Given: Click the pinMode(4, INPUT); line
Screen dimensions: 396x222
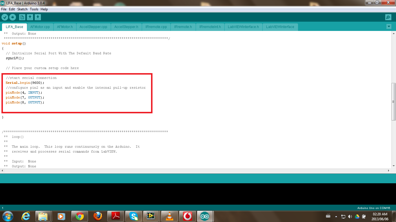Looking at the screenshot, I should click(24, 92).
